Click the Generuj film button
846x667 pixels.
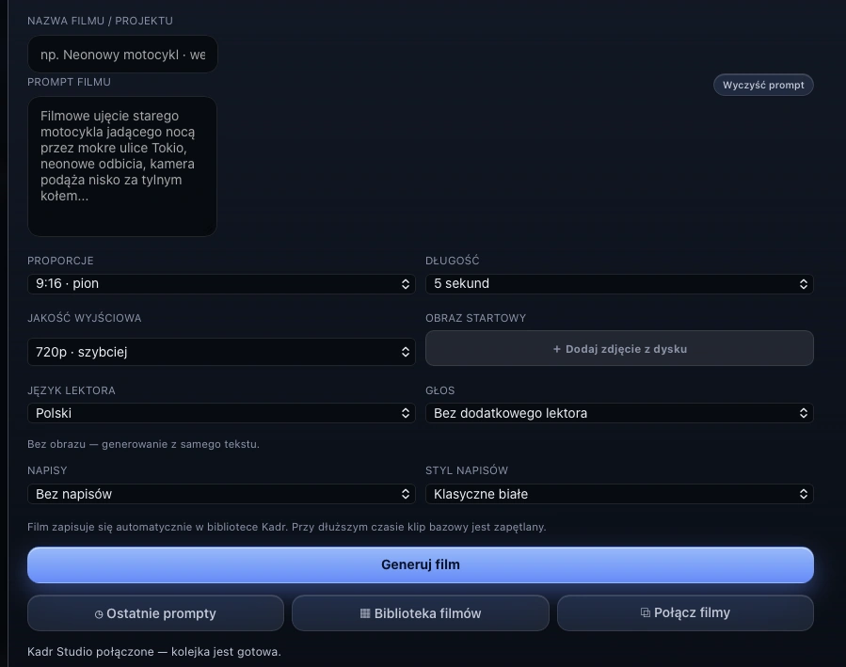(421, 565)
